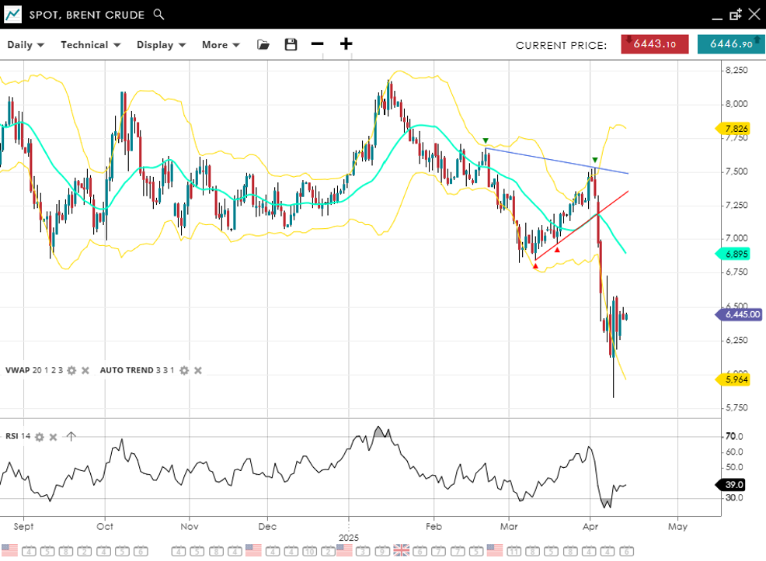This screenshot has height=561, width=766.
Task: Save chart with floppy disk icon
Action: [291, 45]
